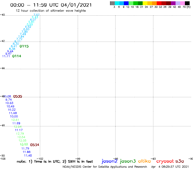
Task: Click the wave height value '11.69'
Action: click(x=16, y=123)
